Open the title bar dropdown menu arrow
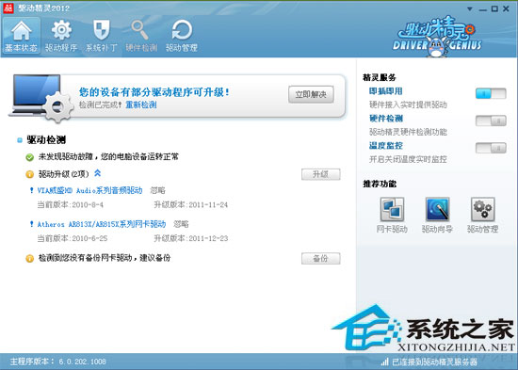The image size is (518, 370). pyautogui.click(x=469, y=9)
